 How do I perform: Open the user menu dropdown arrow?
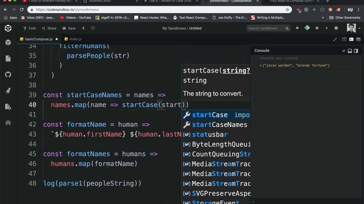359,28
